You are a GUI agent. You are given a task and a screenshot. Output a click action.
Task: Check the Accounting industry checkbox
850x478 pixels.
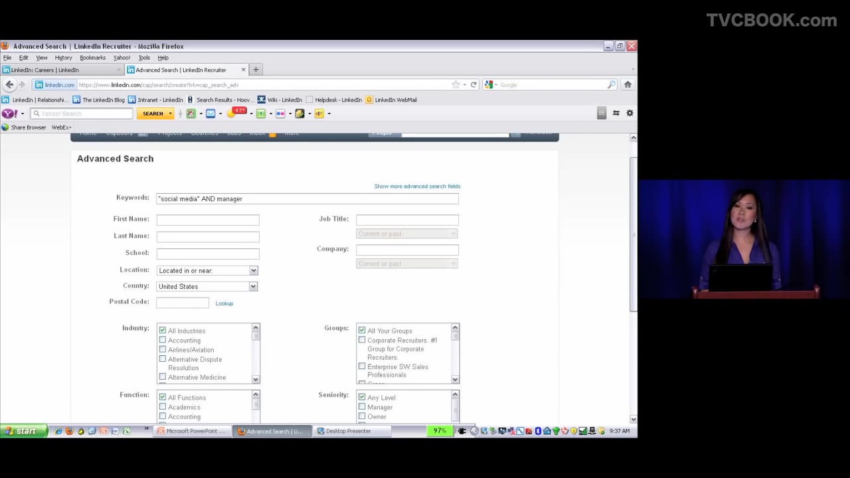pos(162,340)
